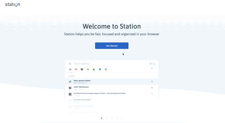225x123 pixels.
Task: Select the rainbow icon beside Notion
Action: coord(88,69)
